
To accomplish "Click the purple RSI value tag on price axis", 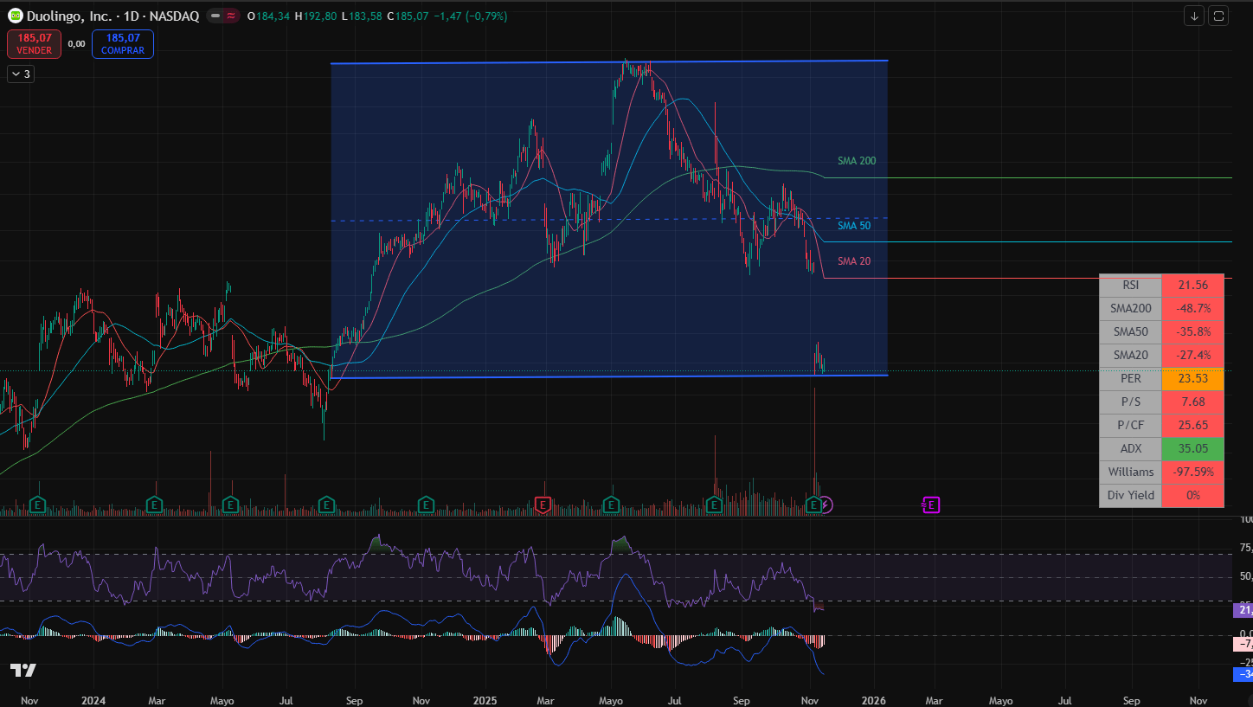I will click(x=1242, y=610).
